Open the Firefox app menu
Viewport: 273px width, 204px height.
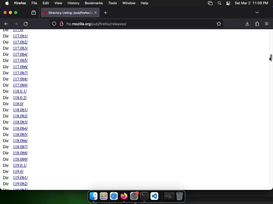(20, 3)
